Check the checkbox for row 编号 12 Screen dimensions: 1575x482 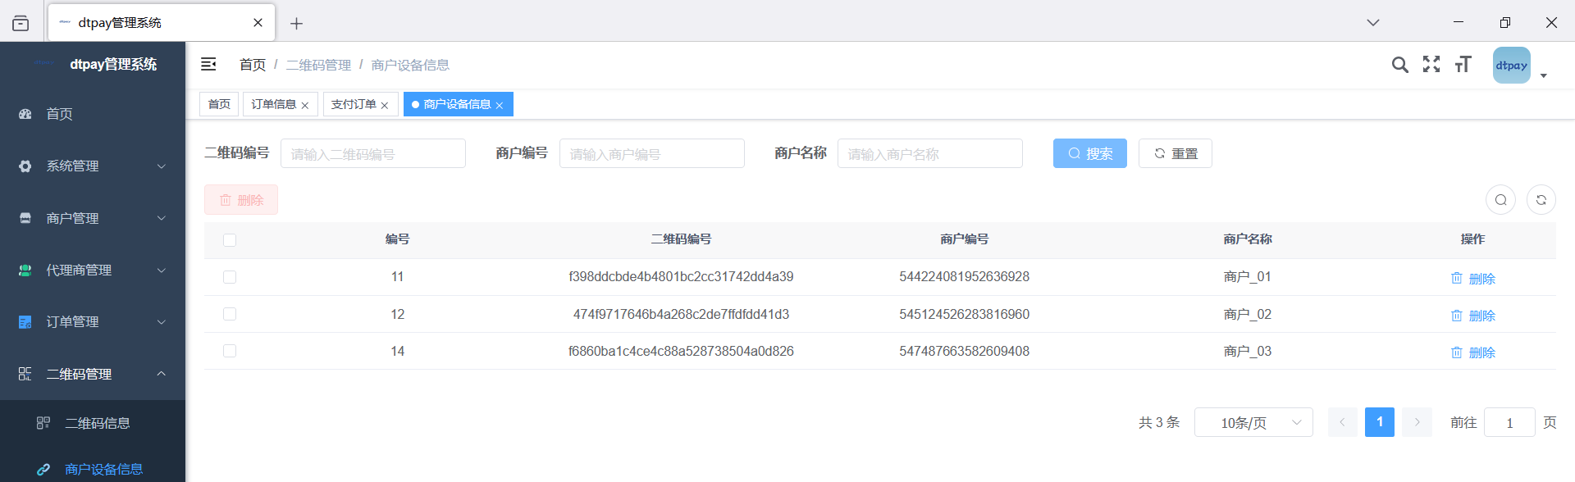click(x=230, y=314)
